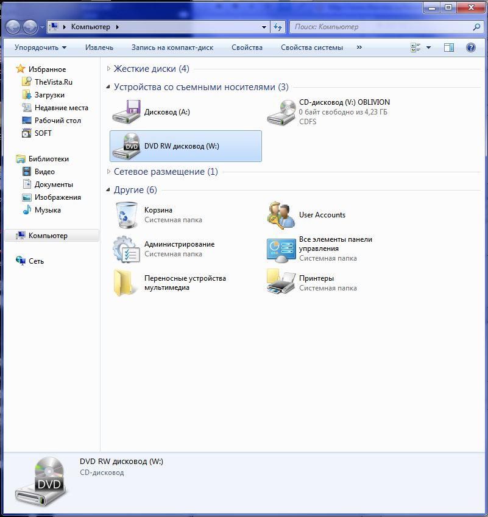Image resolution: width=488 pixels, height=517 pixels.
Task: Open Все элементы панели управления
Action: pyautogui.click(x=281, y=248)
